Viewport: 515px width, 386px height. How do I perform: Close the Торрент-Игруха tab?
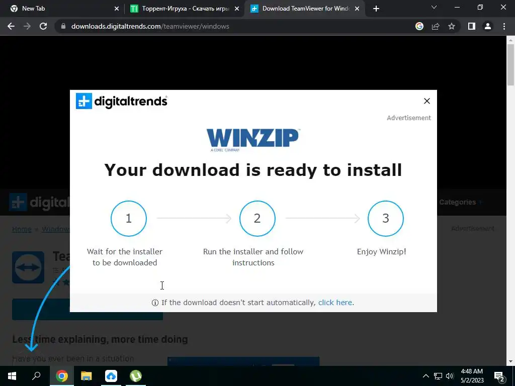(237, 9)
